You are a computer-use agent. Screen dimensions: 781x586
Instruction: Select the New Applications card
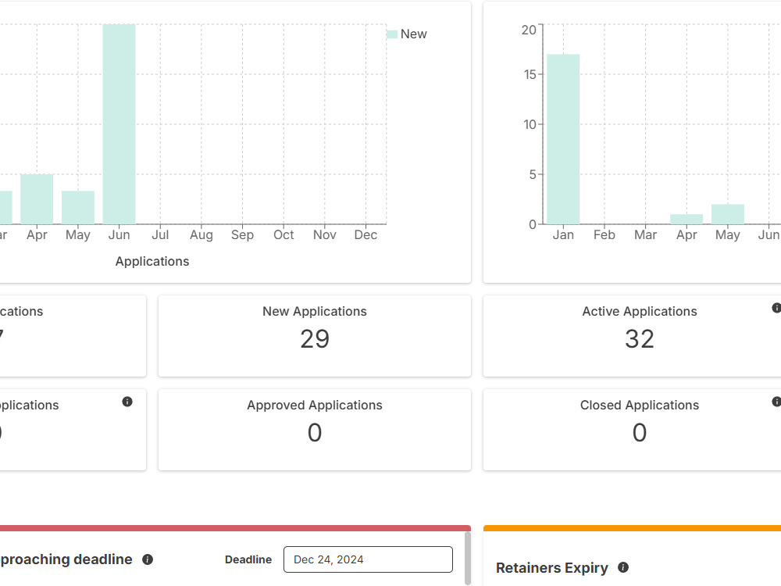click(314, 336)
